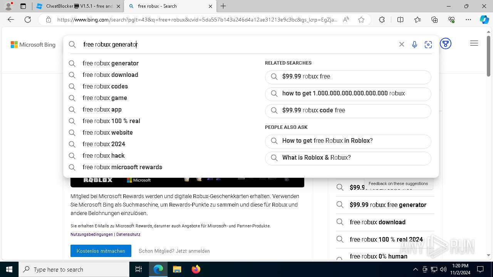
Task: Start voice search with microphone
Action: pyautogui.click(x=414, y=45)
